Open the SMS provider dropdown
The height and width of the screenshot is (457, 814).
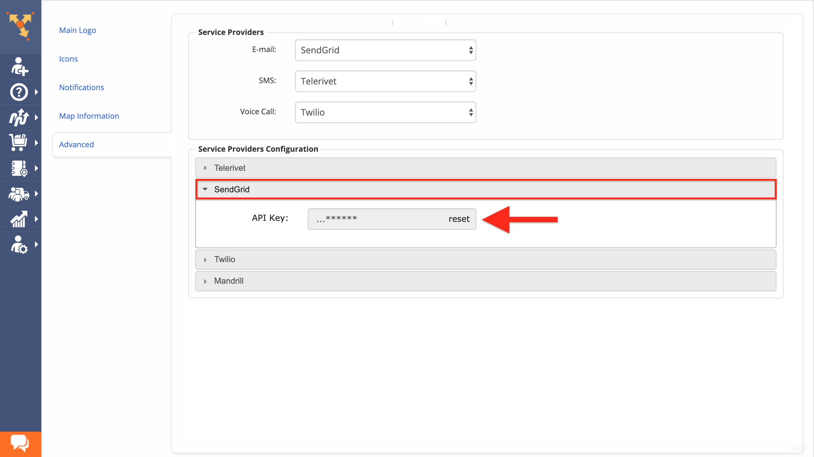385,81
